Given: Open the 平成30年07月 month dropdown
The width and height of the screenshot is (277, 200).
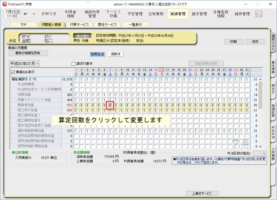Looking at the screenshot, I should click(x=24, y=63).
